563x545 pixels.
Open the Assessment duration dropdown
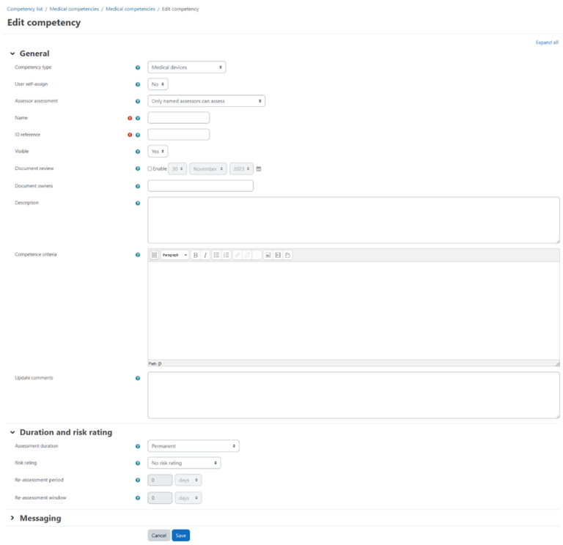(194, 446)
